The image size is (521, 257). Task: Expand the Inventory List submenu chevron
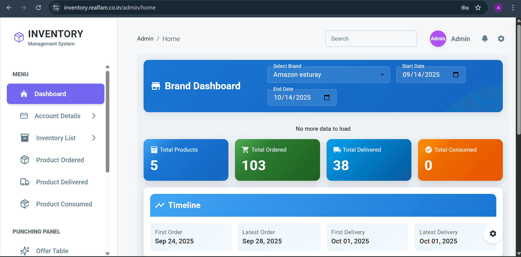pyautogui.click(x=94, y=138)
